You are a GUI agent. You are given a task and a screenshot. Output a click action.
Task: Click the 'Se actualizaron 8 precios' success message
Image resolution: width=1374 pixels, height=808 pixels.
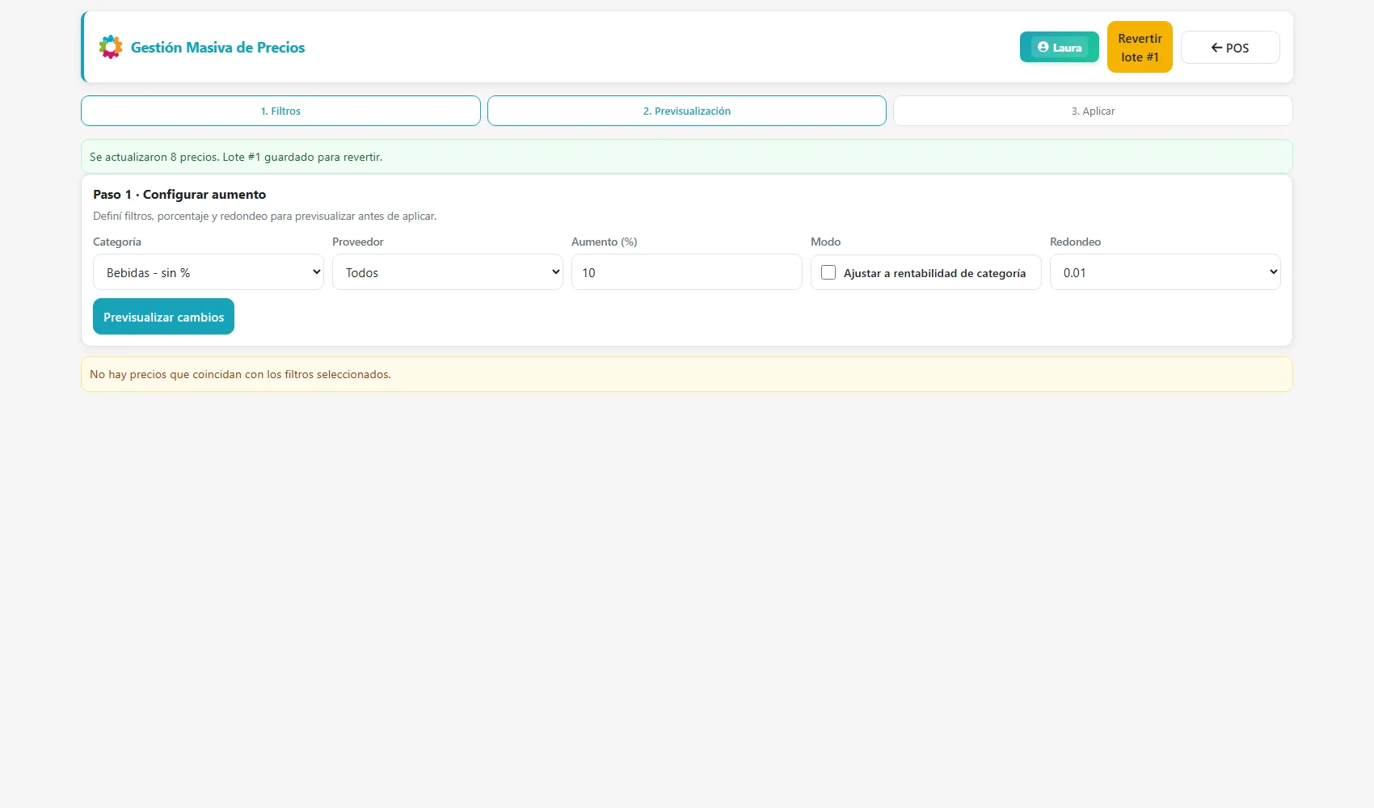[687, 157]
